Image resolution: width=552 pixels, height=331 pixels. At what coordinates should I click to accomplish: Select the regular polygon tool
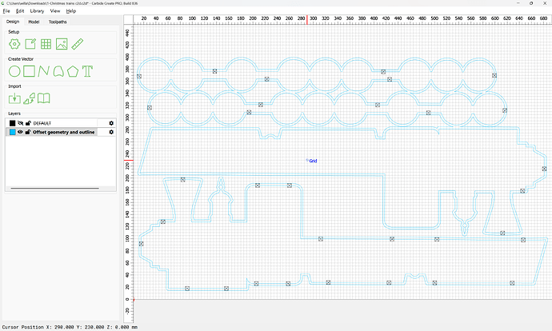(74, 71)
